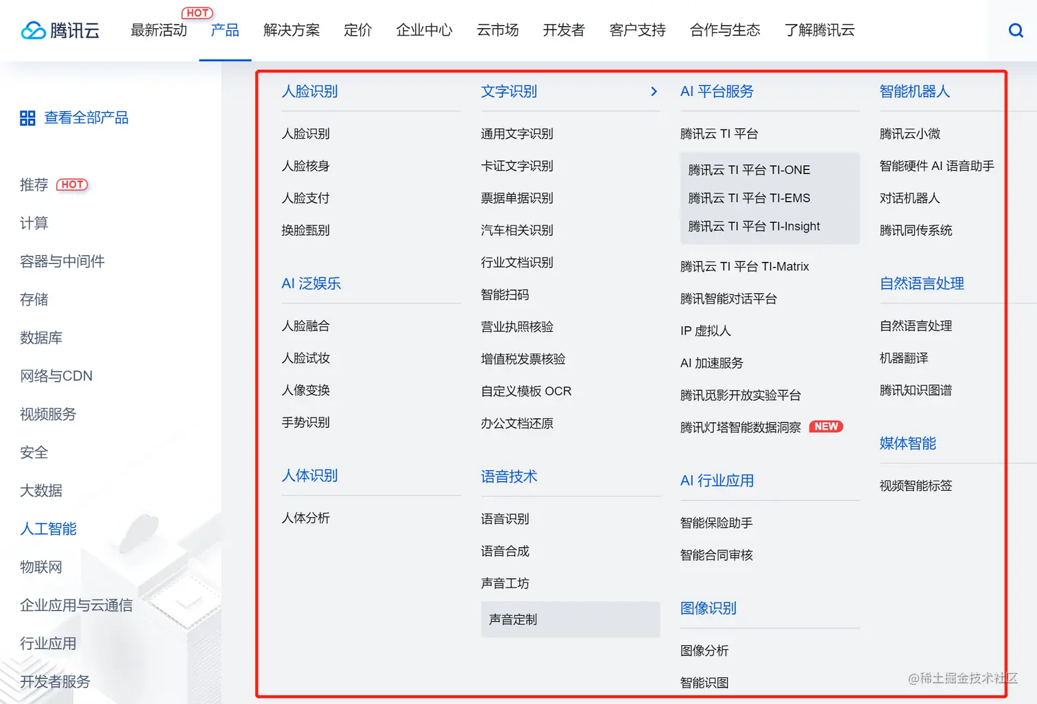Open the 声音工坊 product link
This screenshot has height=704, width=1037.
click(505, 583)
